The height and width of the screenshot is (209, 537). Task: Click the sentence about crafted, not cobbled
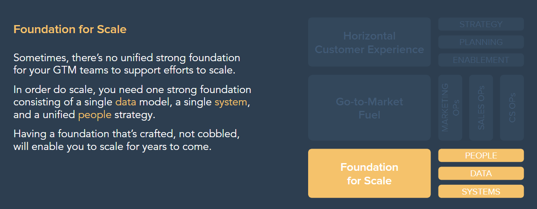pyautogui.click(x=127, y=141)
